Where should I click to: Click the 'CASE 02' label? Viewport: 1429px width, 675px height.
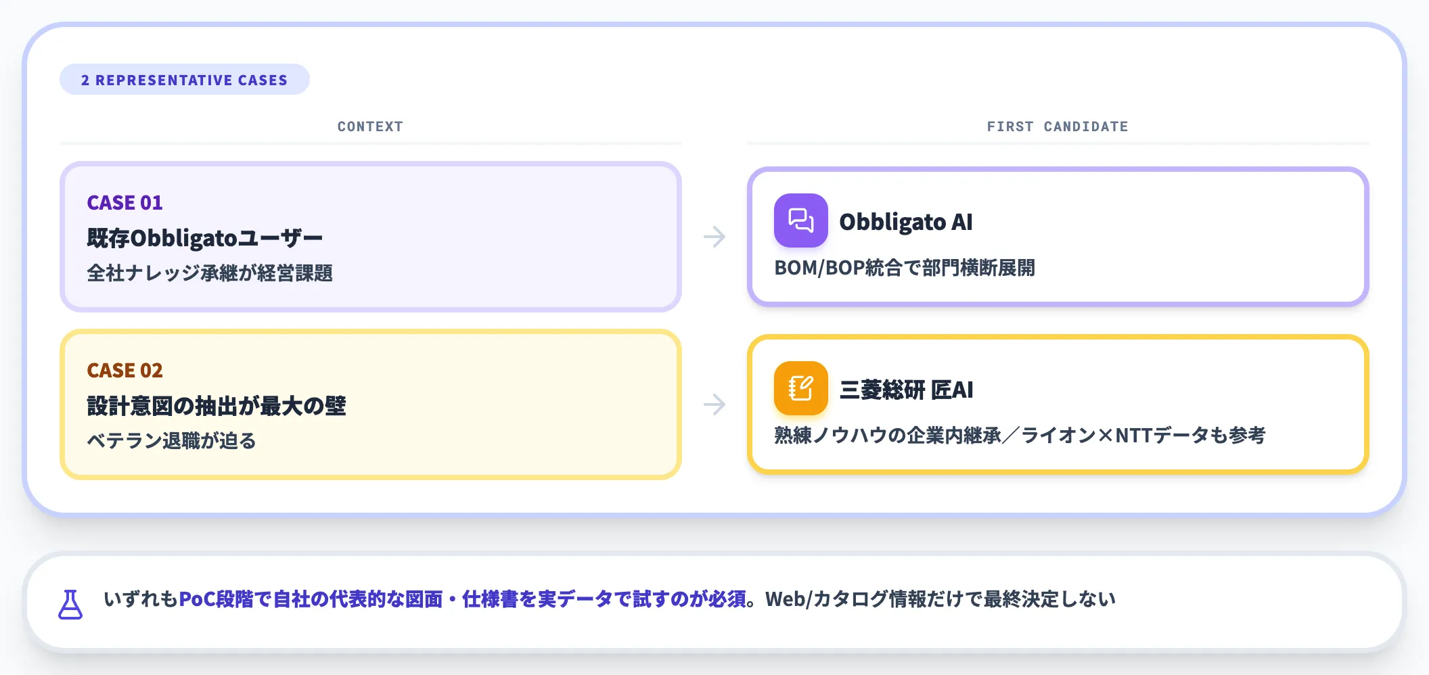(x=125, y=371)
